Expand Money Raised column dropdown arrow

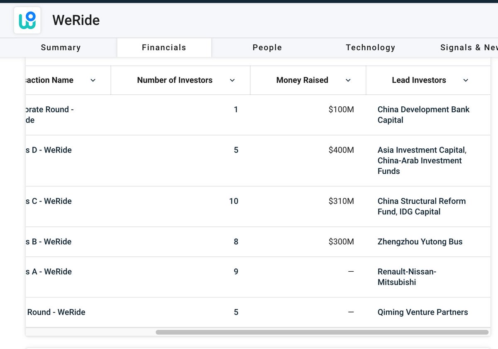[x=348, y=81]
